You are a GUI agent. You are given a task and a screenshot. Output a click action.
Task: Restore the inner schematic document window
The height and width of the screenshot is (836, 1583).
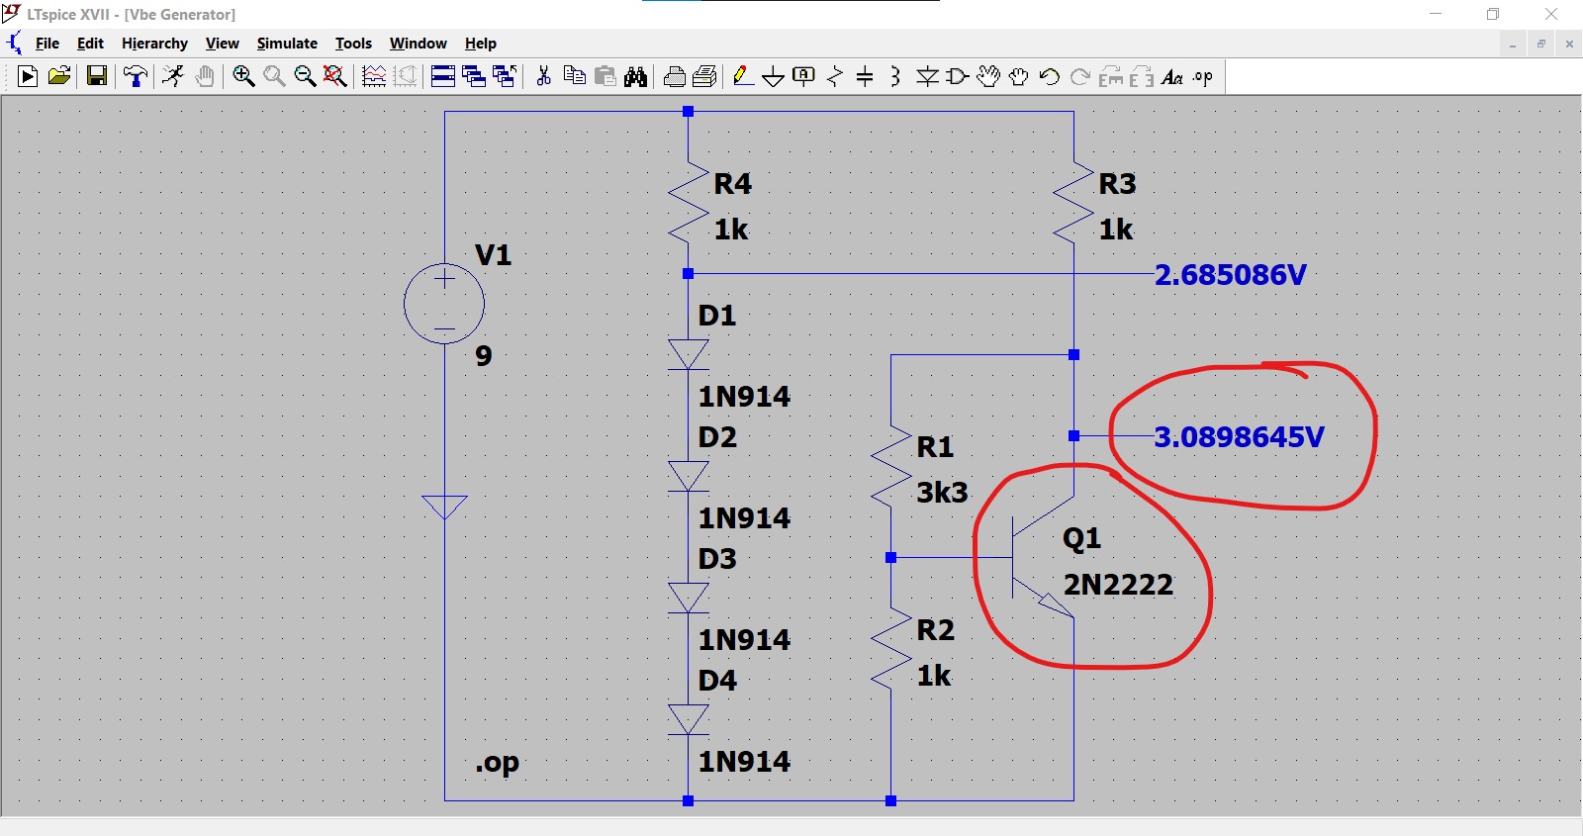click(1541, 44)
